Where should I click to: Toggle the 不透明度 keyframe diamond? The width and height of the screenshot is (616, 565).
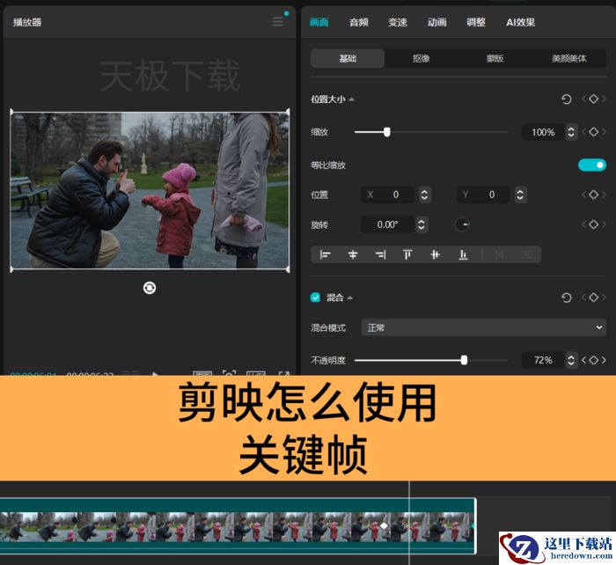[594, 360]
